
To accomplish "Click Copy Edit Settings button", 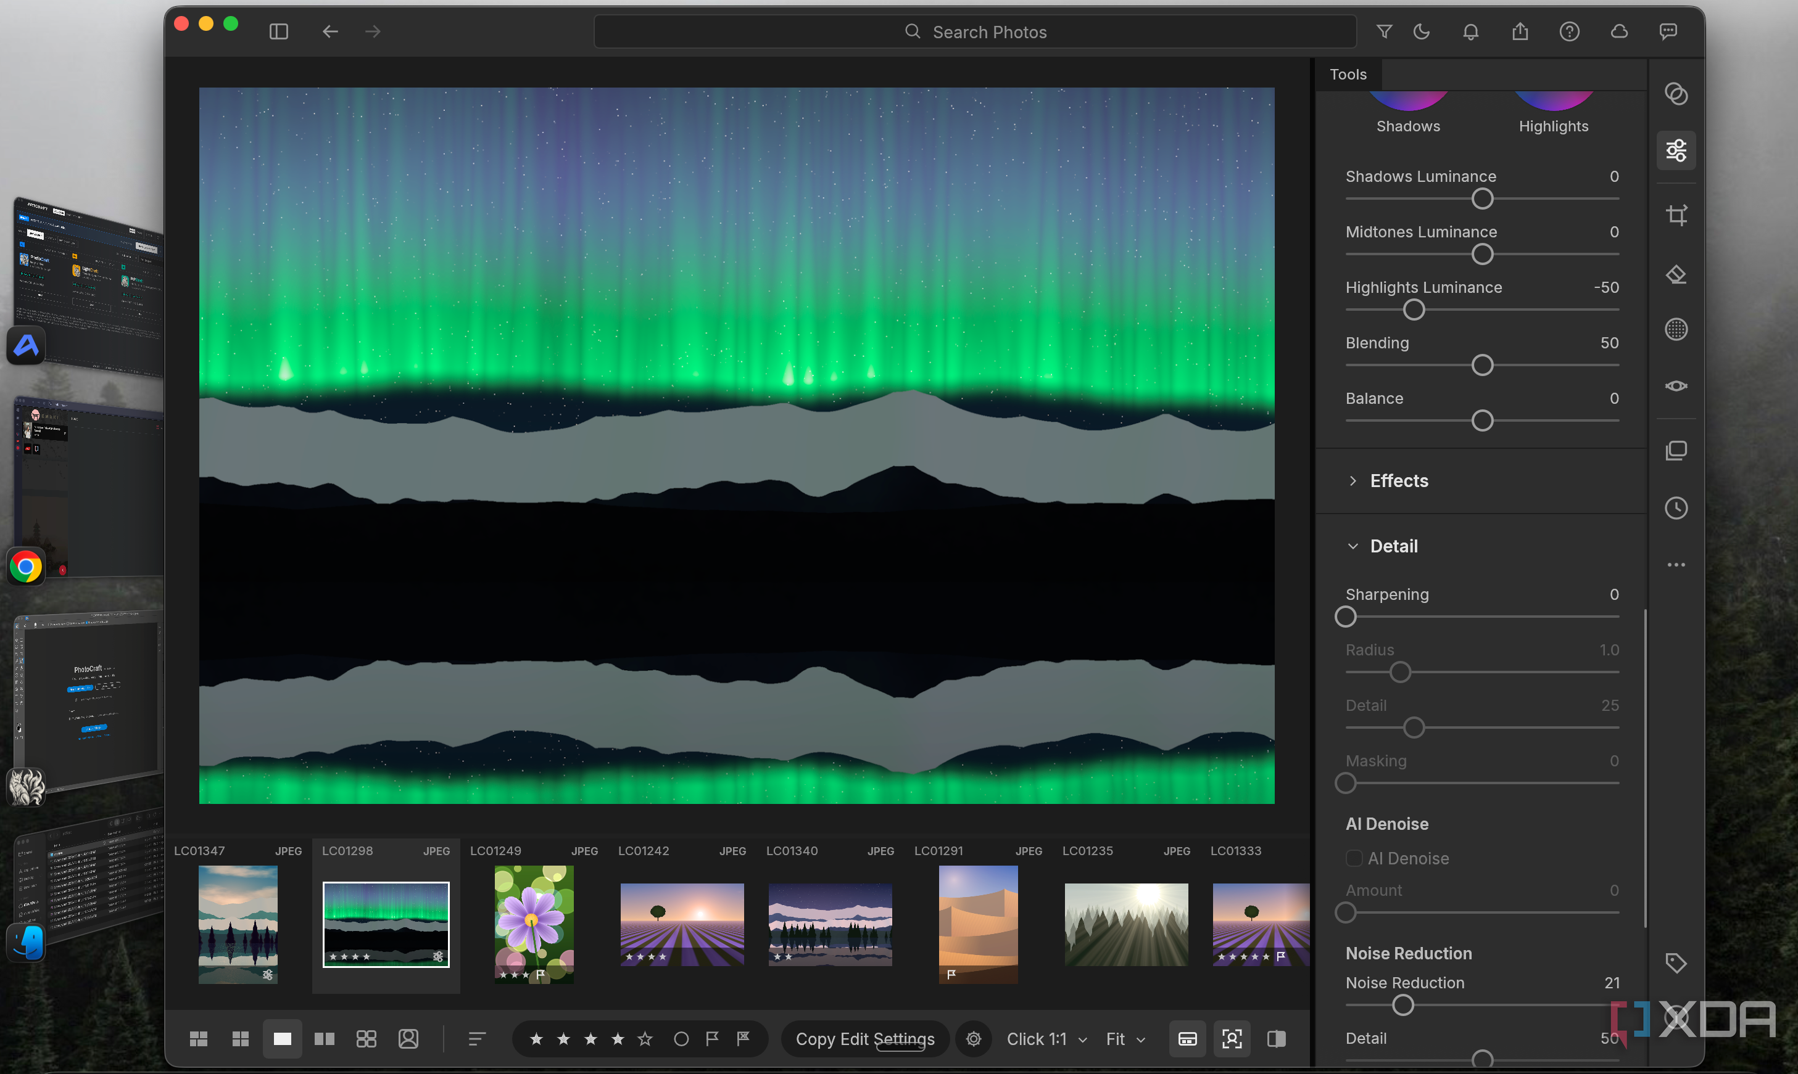I will click(x=864, y=1039).
